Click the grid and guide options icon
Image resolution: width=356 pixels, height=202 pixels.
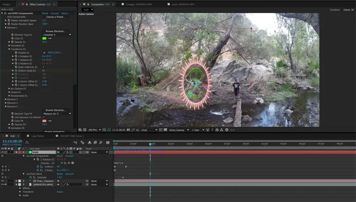104,130
